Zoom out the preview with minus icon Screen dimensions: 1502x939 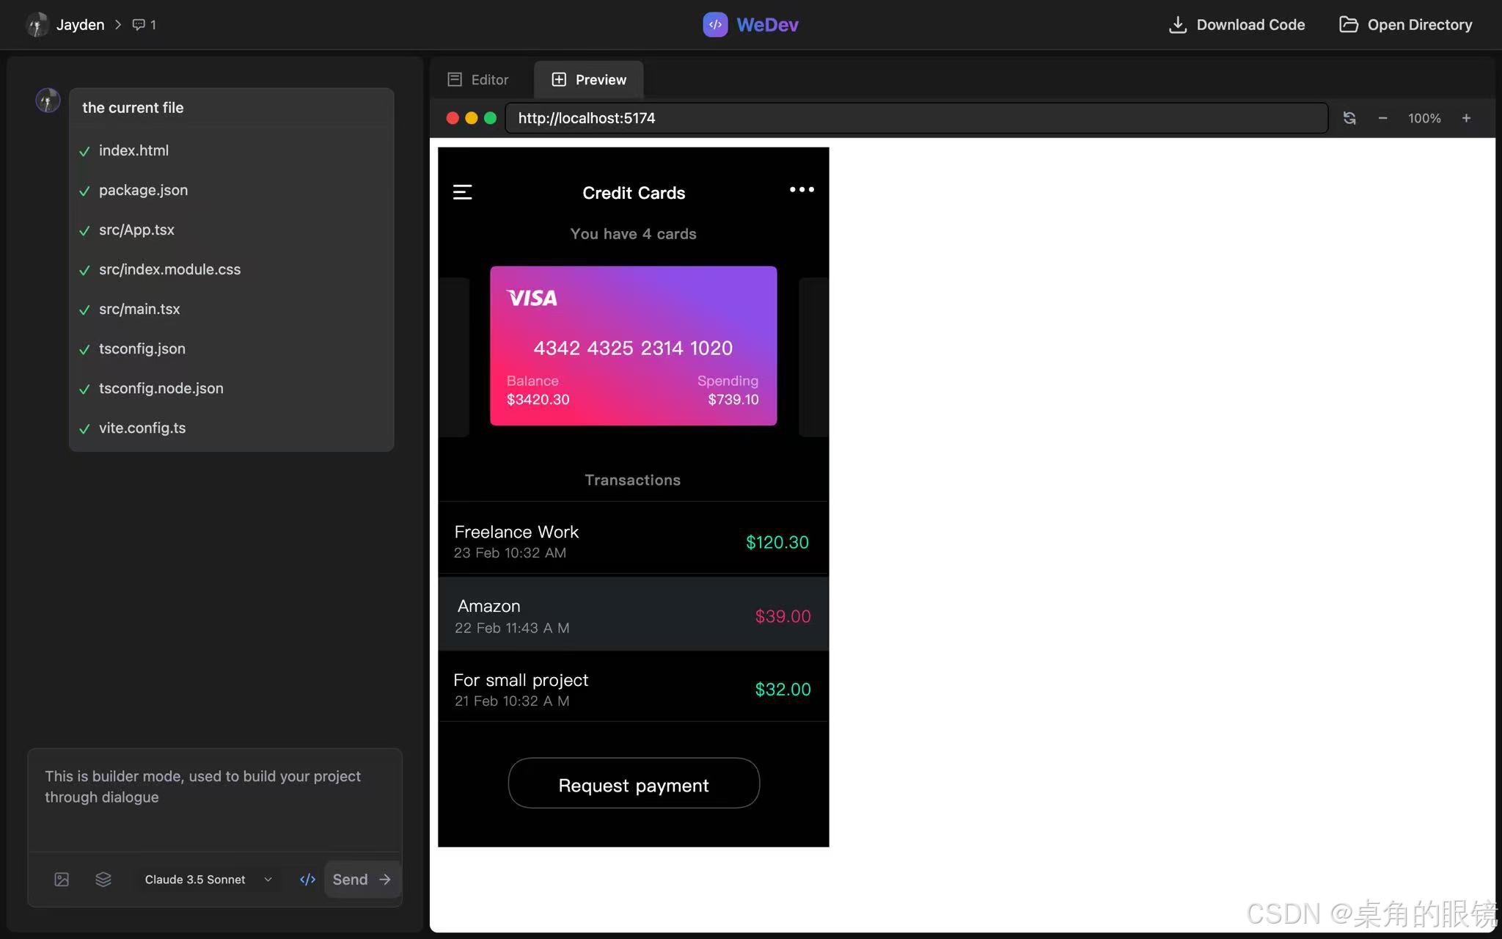1382,118
